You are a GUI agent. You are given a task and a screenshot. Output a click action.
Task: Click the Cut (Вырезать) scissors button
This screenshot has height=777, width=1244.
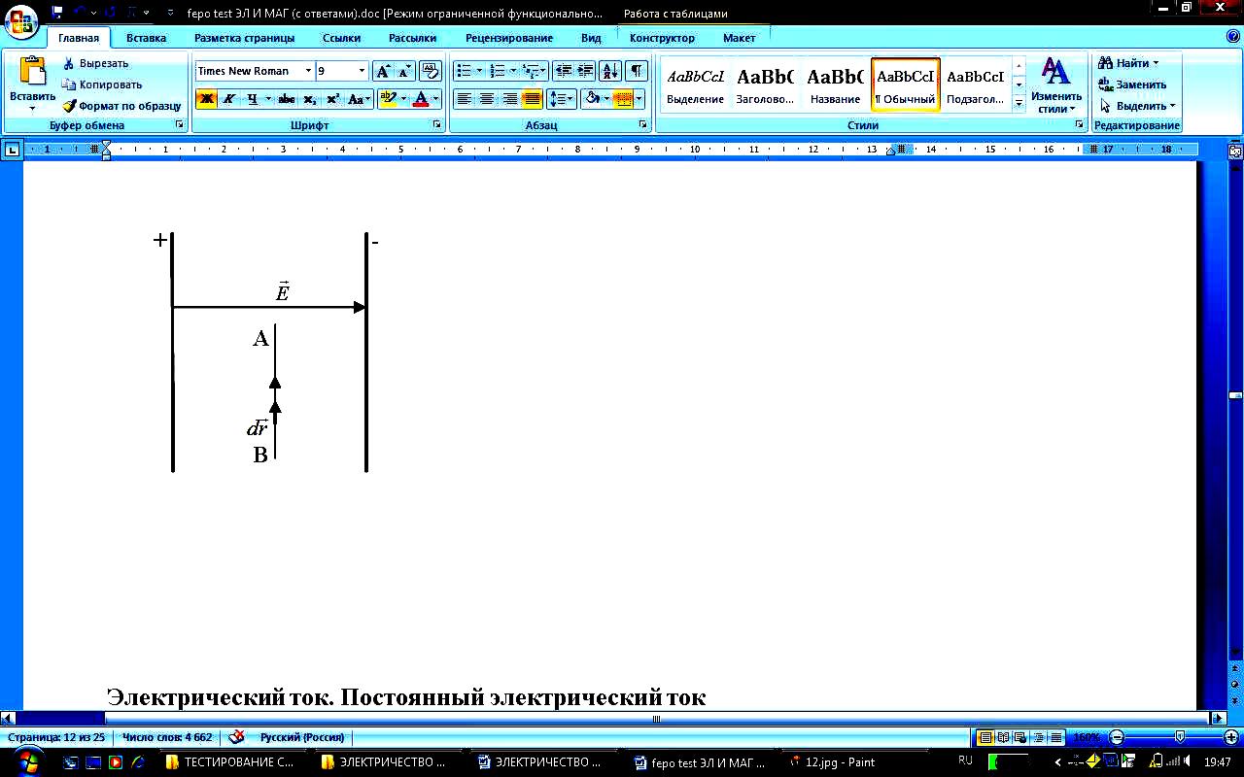95,63
